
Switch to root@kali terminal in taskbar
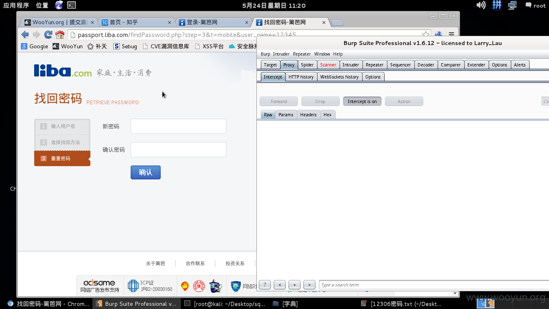(x=225, y=304)
